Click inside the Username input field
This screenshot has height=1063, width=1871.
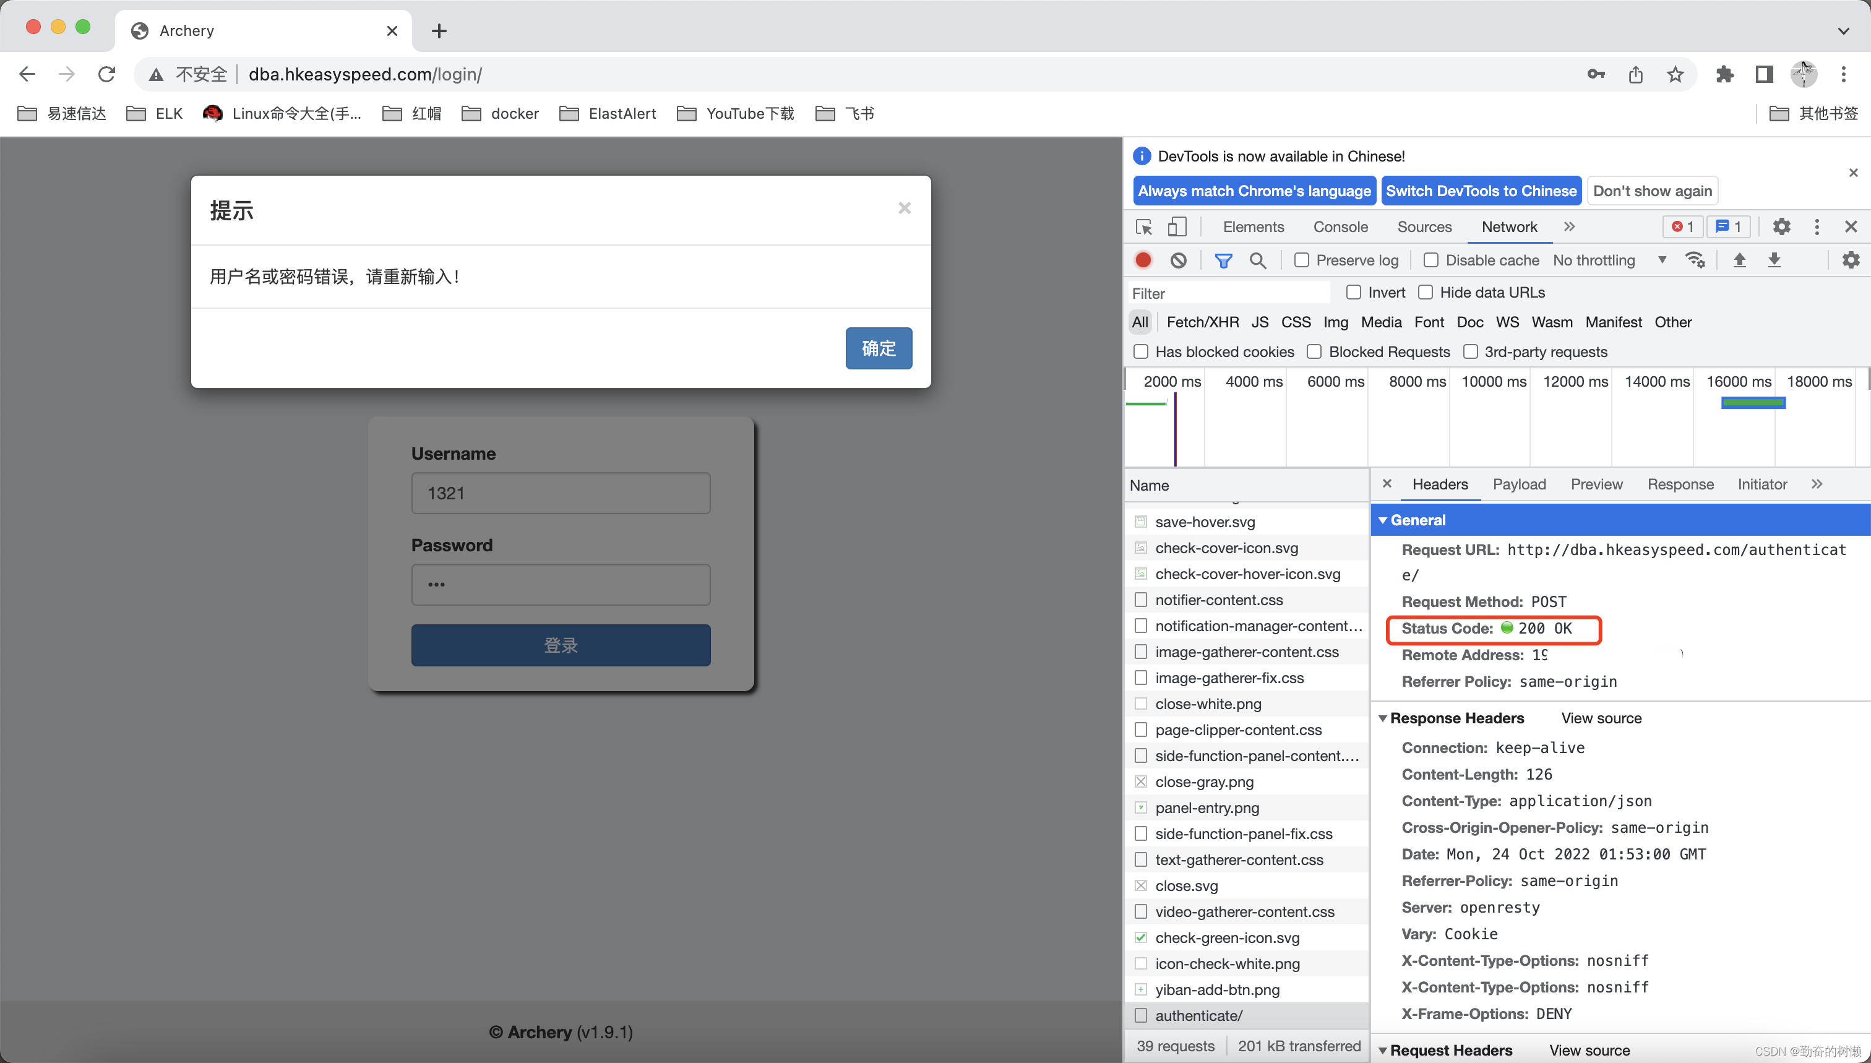click(560, 493)
